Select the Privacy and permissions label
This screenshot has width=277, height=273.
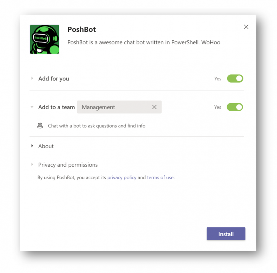click(x=68, y=165)
